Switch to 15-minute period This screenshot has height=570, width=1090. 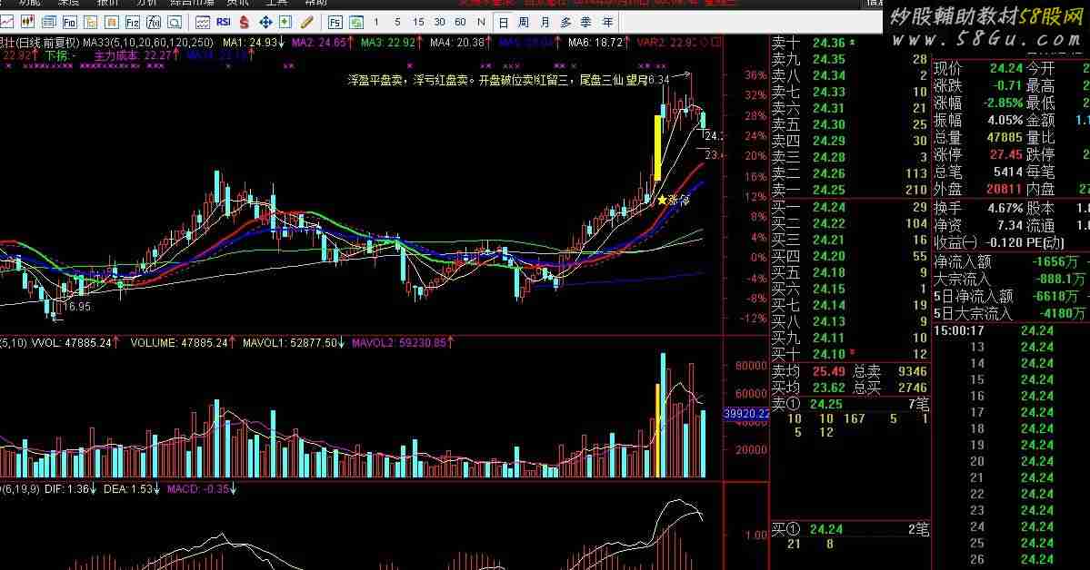(x=418, y=22)
